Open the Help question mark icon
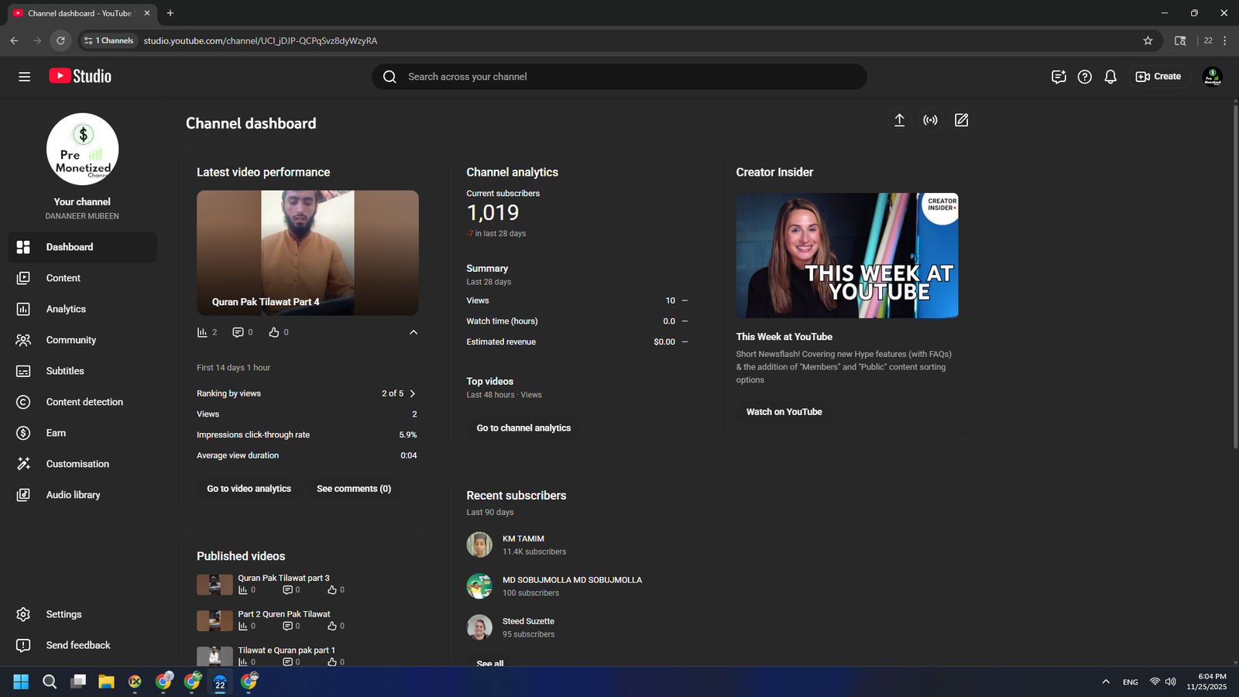Image resolution: width=1239 pixels, height=697 pixels. [1084, 77]
